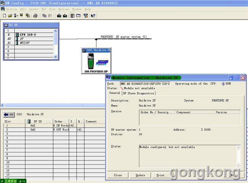248x183 pixels.
Task: Click the Paste toolbar icon
Action: pos(50,16)
